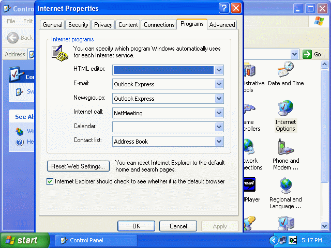Image resolution: width=331 pixels, height=248 pixels.
Task: Open the Edit menu in Control Panel
Action: [28, 21]
